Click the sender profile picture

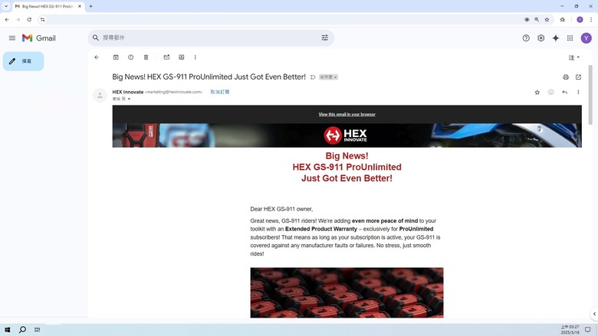tap(100, 95)
